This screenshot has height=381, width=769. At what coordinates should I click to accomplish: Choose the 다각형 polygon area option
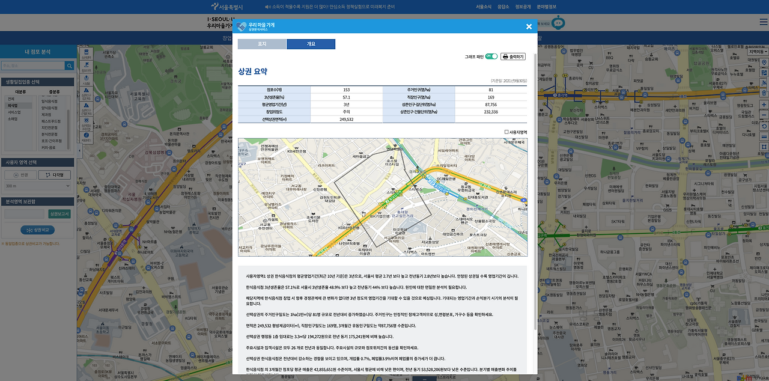pyautogui.click(x=54, y=175)
